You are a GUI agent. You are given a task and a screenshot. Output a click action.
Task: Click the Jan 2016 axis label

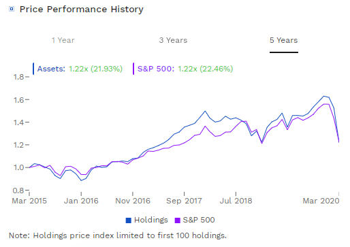pos(81,201)
